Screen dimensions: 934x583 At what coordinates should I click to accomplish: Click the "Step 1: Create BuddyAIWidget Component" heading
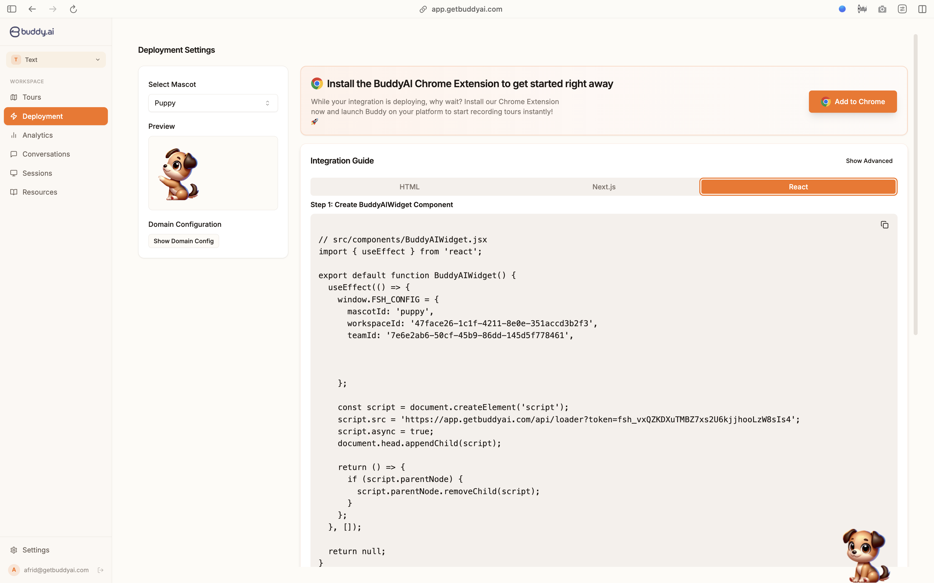pos(382,205)
